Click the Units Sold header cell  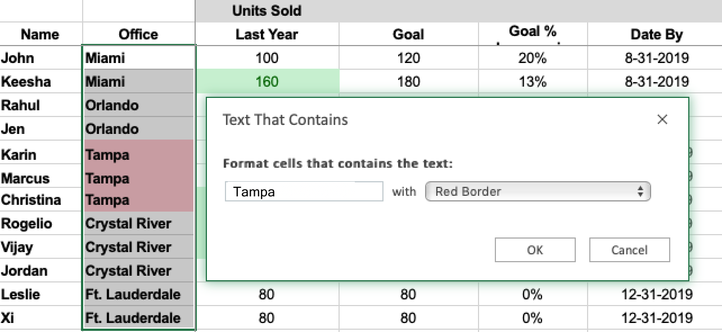tap(267, 11)
